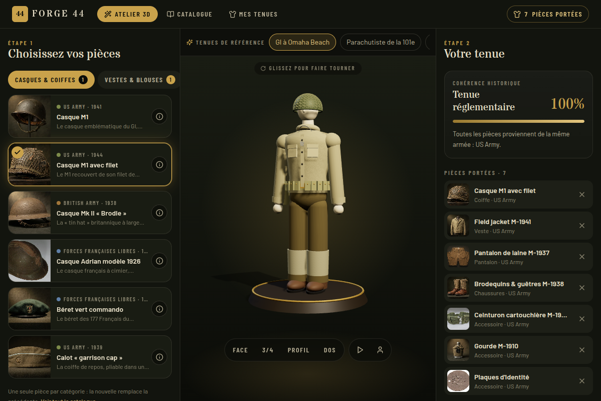Image resolution: width=601 pixels, height=401 pixels.
Task: Show info for Casque M1
Action: tap(159, 116)
